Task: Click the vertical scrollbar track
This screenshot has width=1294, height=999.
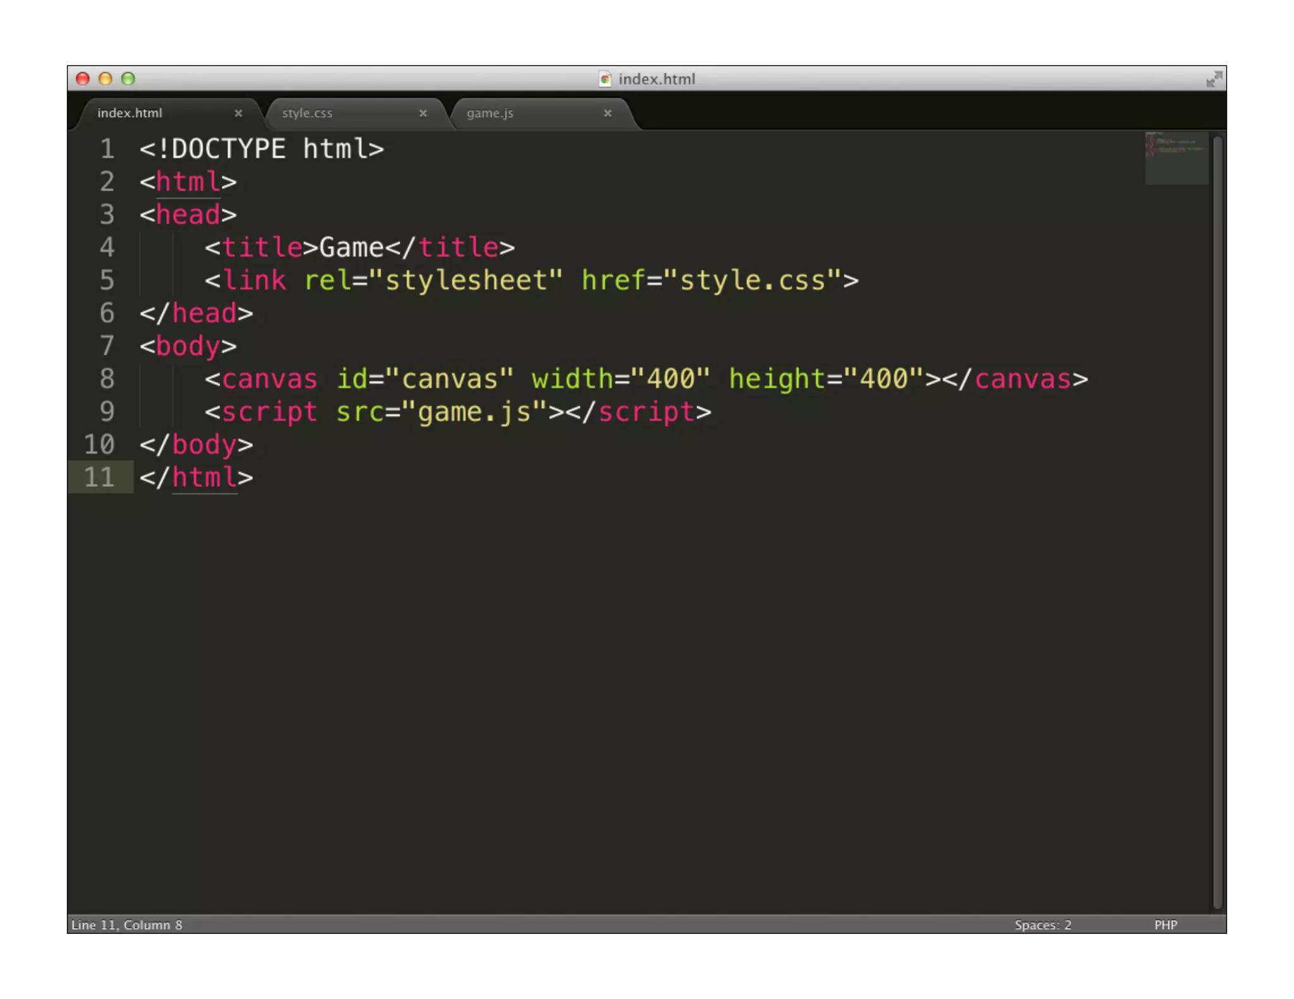Action: point(1218,522)
